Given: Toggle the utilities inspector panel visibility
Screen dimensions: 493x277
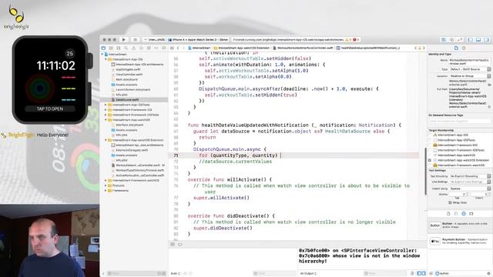Looking at the screenshot, I should [x=486, y=40].
